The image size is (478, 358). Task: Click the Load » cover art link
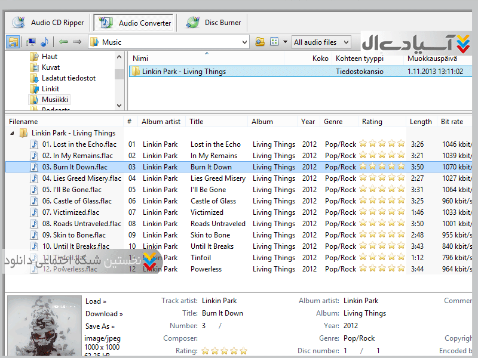[x=96, y=301]
